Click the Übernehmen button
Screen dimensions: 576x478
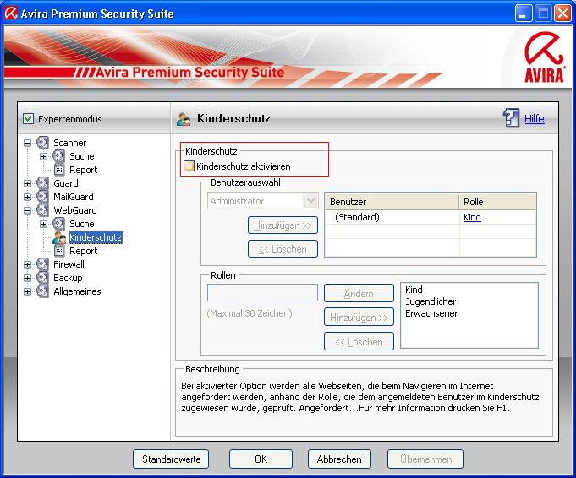(x=425, y=459)
